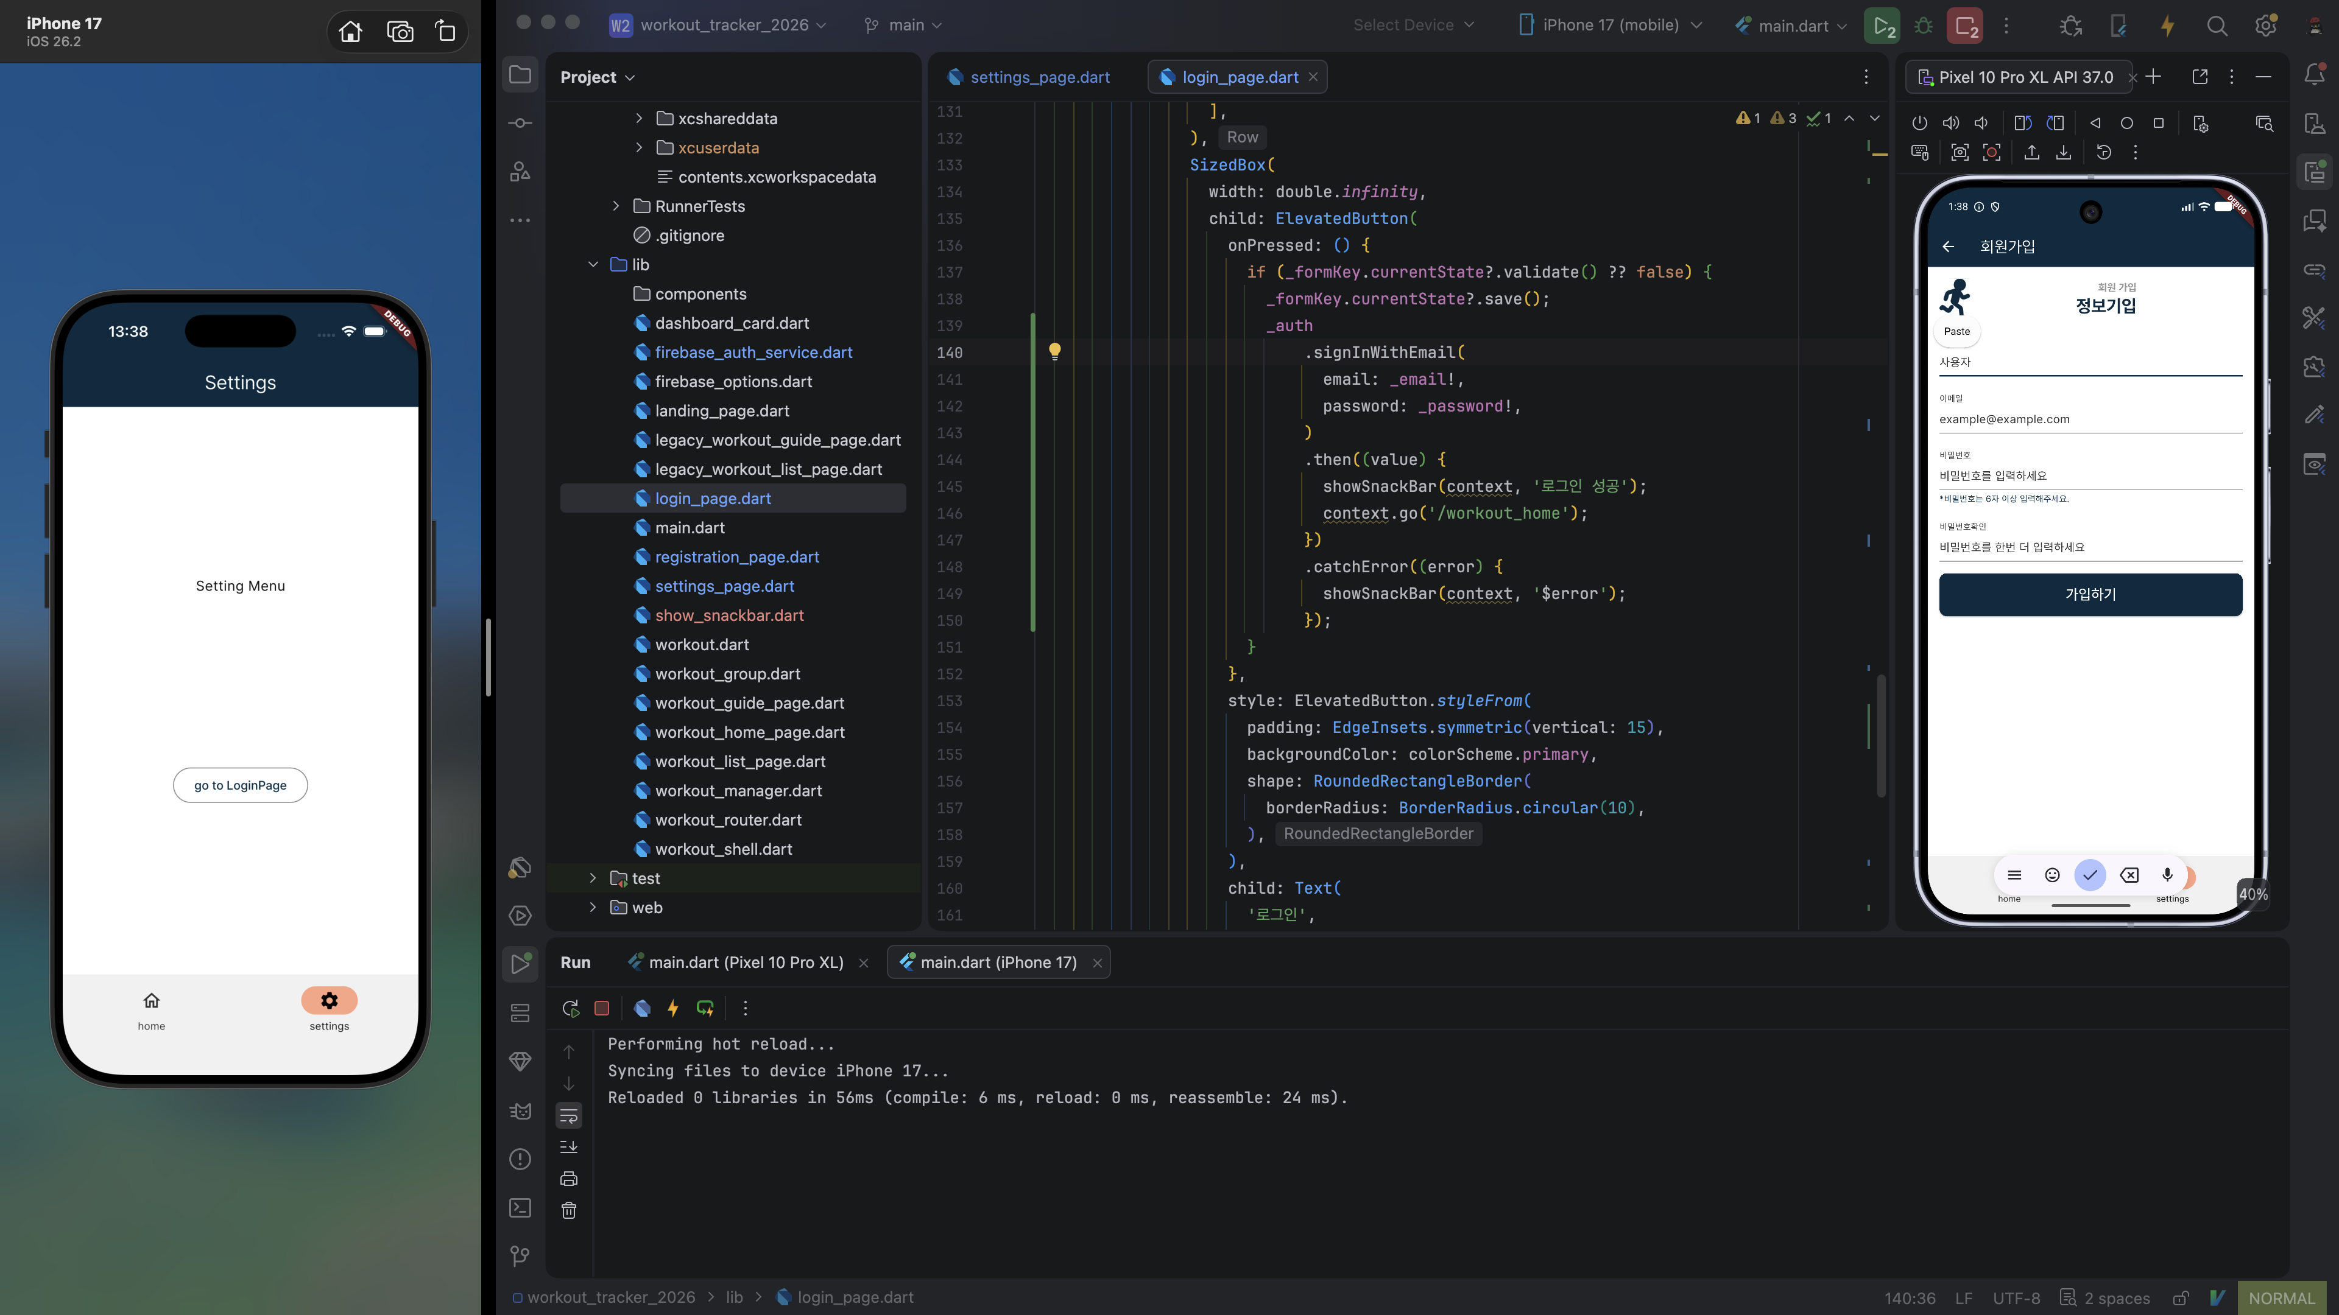Open the Commit tool window
2339x1315 pixels.
[520, 122]
